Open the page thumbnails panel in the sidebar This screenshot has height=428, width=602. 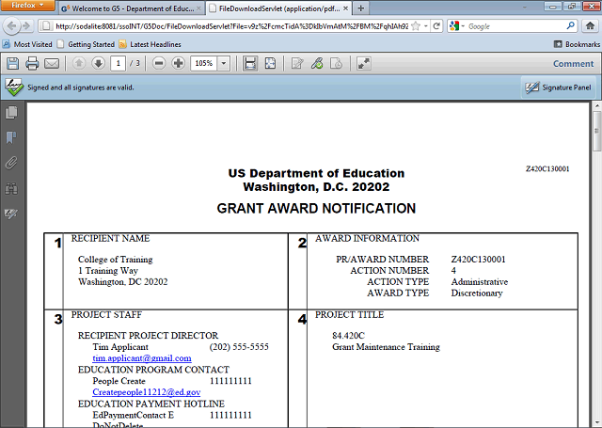[x=11, y=113]
